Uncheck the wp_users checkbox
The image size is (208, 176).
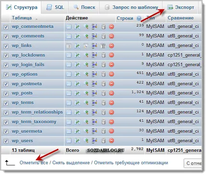[6, 141]
